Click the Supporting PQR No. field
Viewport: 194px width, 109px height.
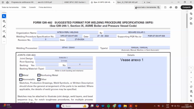point(156,36)
